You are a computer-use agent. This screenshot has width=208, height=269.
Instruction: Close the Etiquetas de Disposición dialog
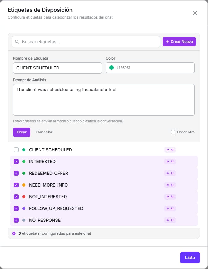click(x=195, y=13)
